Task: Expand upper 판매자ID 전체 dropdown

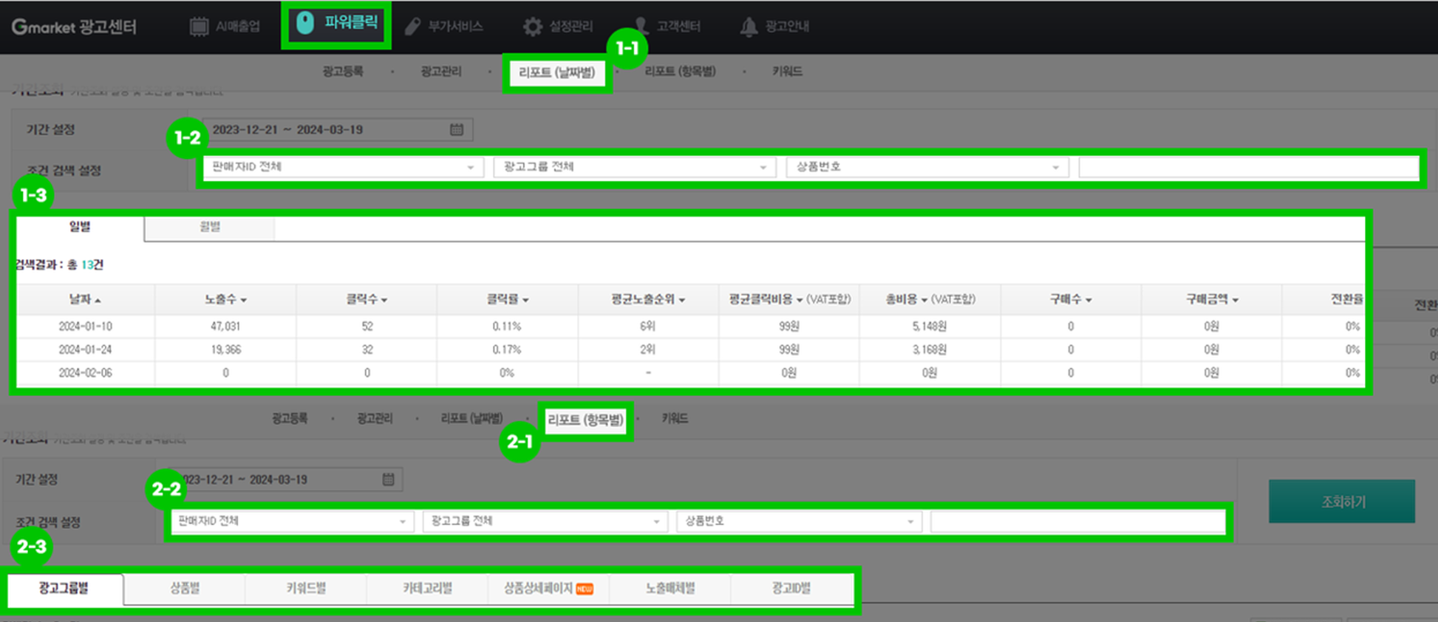Action: click(x=344, y=168)
